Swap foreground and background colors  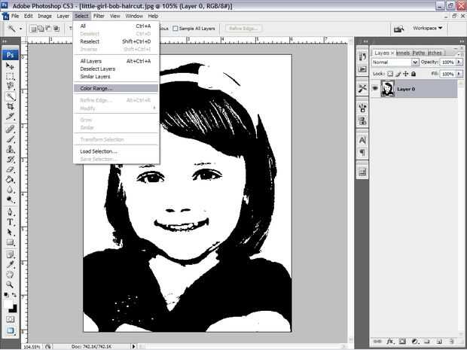point(14,294)
